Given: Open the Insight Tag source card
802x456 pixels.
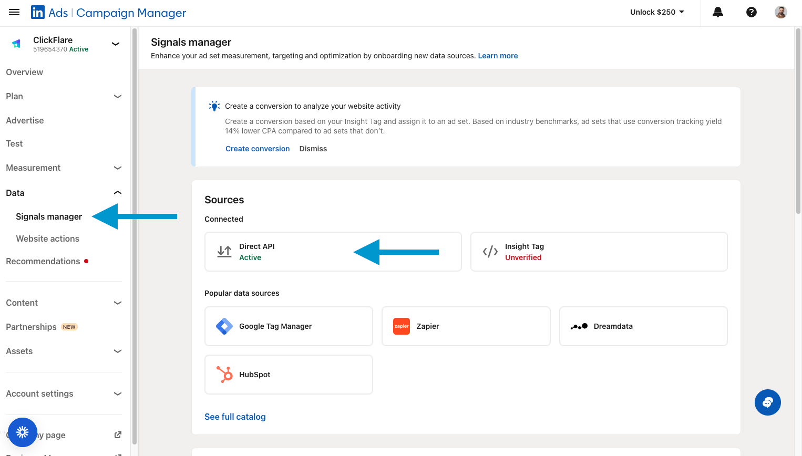Looking at the screenshot, I should 599,252.
